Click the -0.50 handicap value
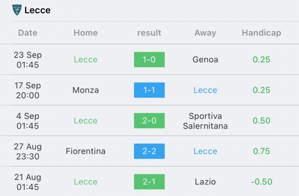Viewport: 299px width, 196px height. click(x=261, y=182)
